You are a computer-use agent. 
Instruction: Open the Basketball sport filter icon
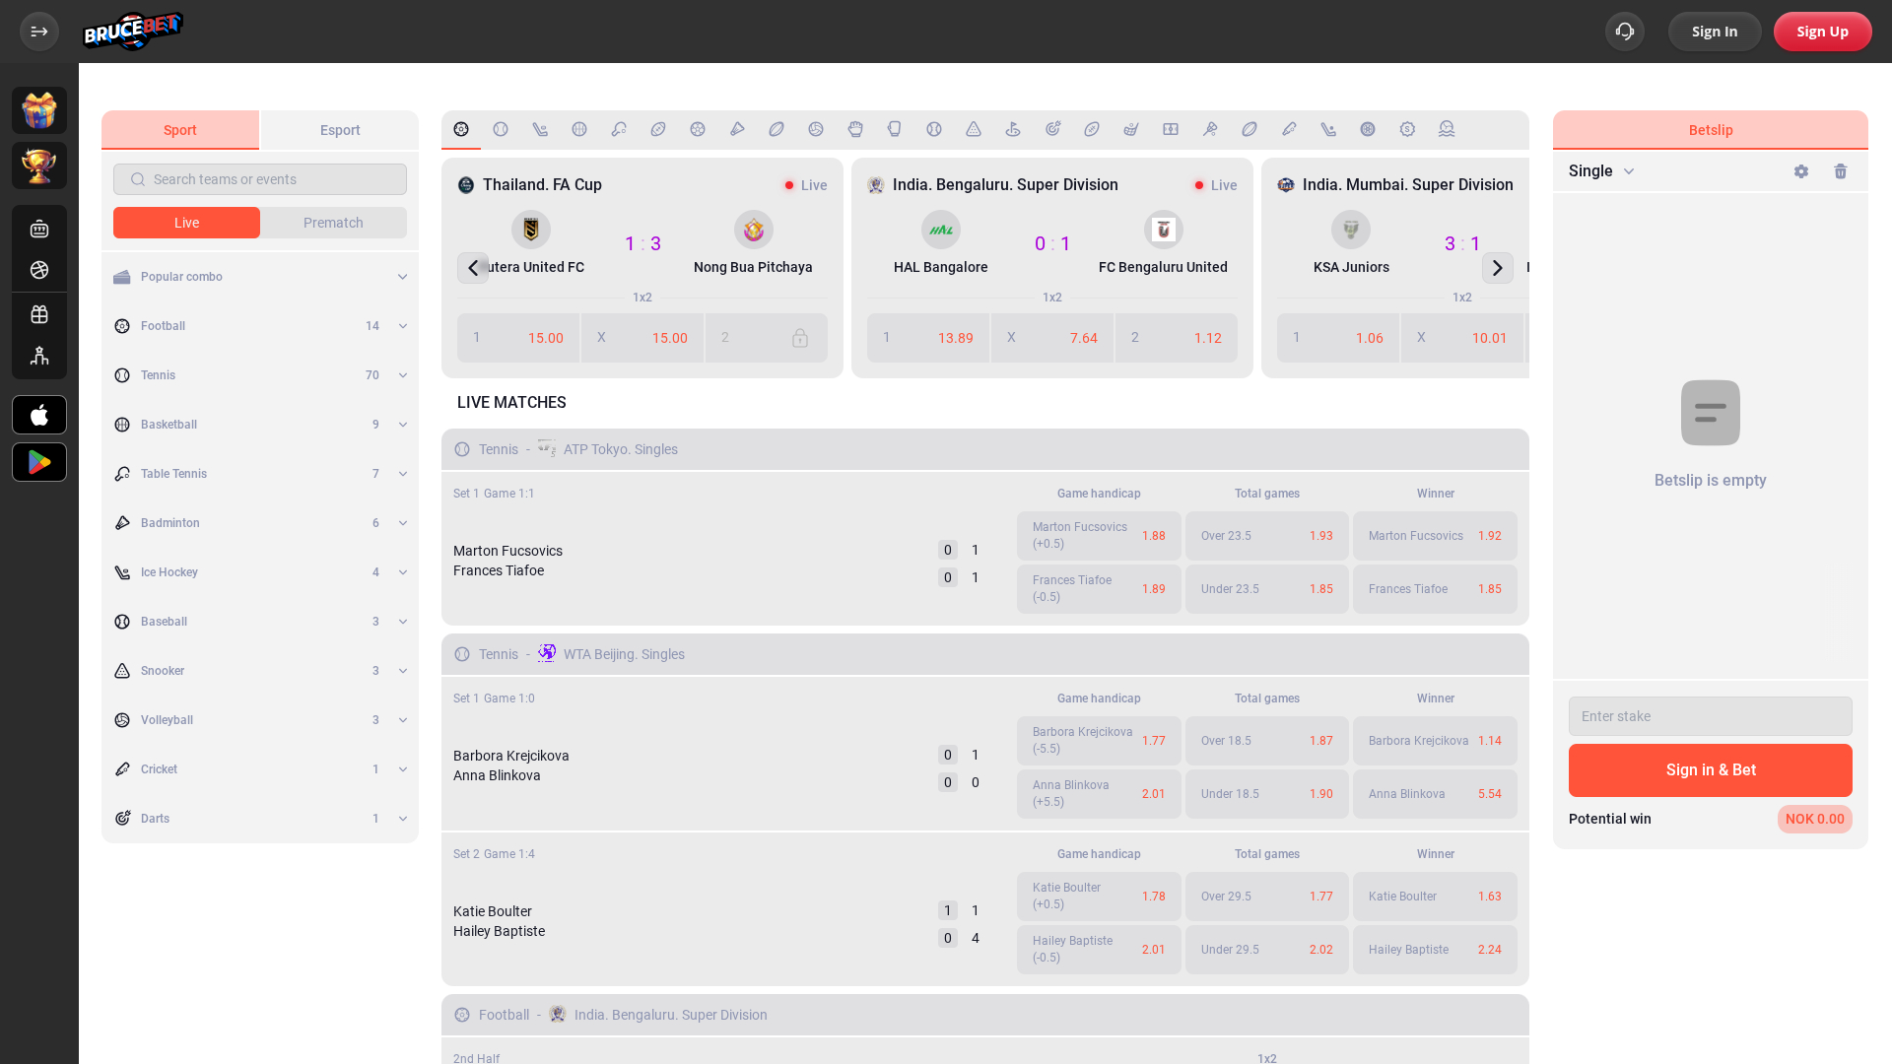click(x=579, y=129)
